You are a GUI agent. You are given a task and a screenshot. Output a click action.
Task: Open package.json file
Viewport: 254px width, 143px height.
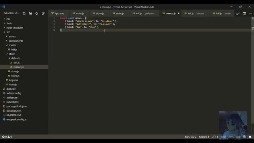click(x=14, y=111)
